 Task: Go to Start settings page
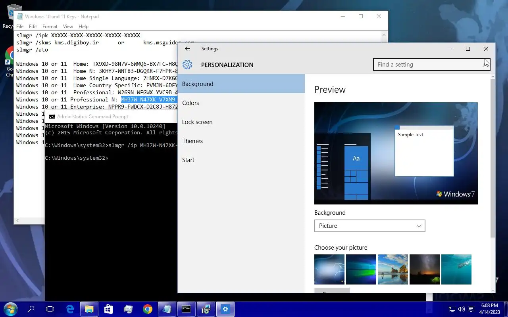(241, 160)
